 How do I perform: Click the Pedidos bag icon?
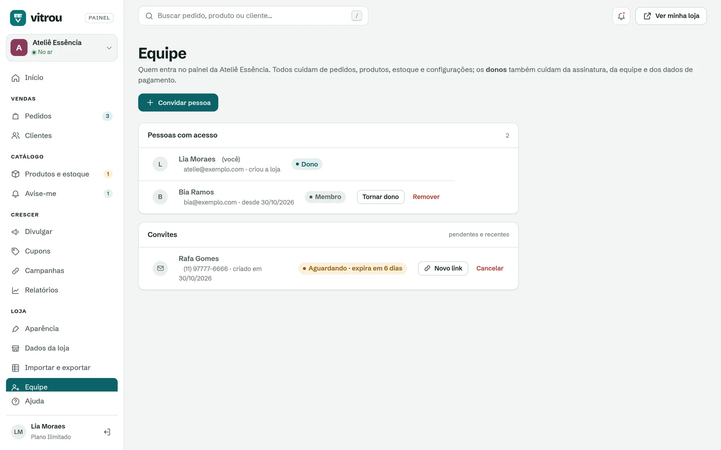[16, 116]
